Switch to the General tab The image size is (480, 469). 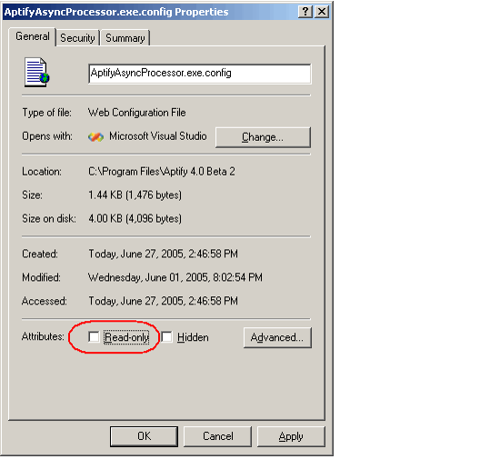tap(33, 36)
